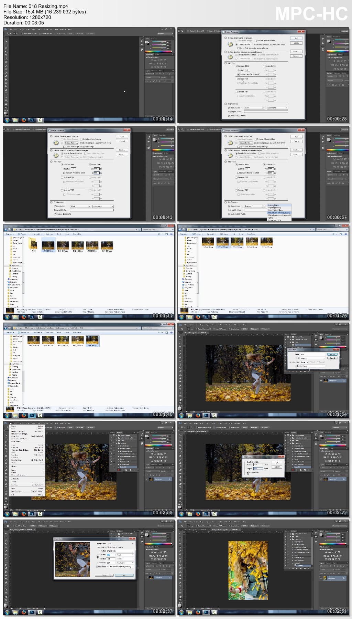Click the Windows Explorer taskbar icon in the 00:00:14 frame

pyautogui.click(x=15, y=120)
